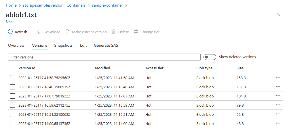Close the ablob1.txt blob panel
Screen dimensions: 289x137
[x=278, y=15]
